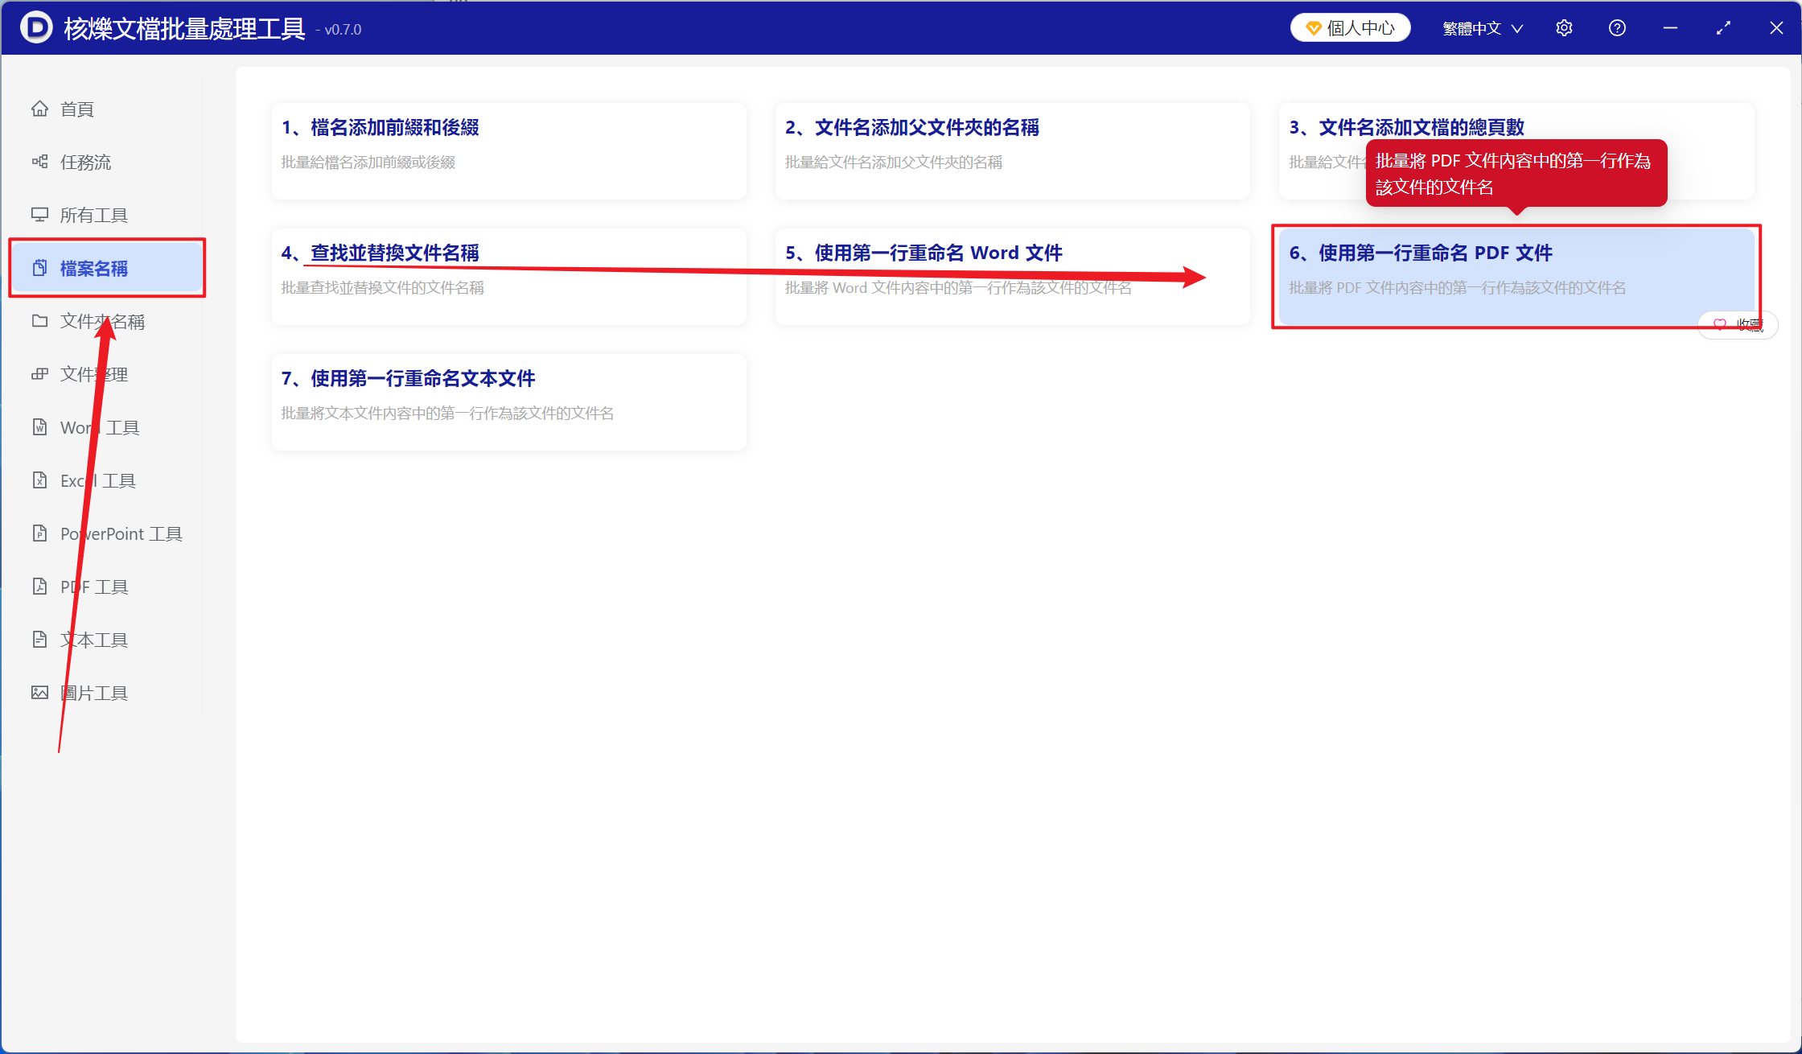Open card 6 使用第一行重命名 PDF 文件
Viewport: 1802px width, 1054px height.
click(x=1516, y=277)
